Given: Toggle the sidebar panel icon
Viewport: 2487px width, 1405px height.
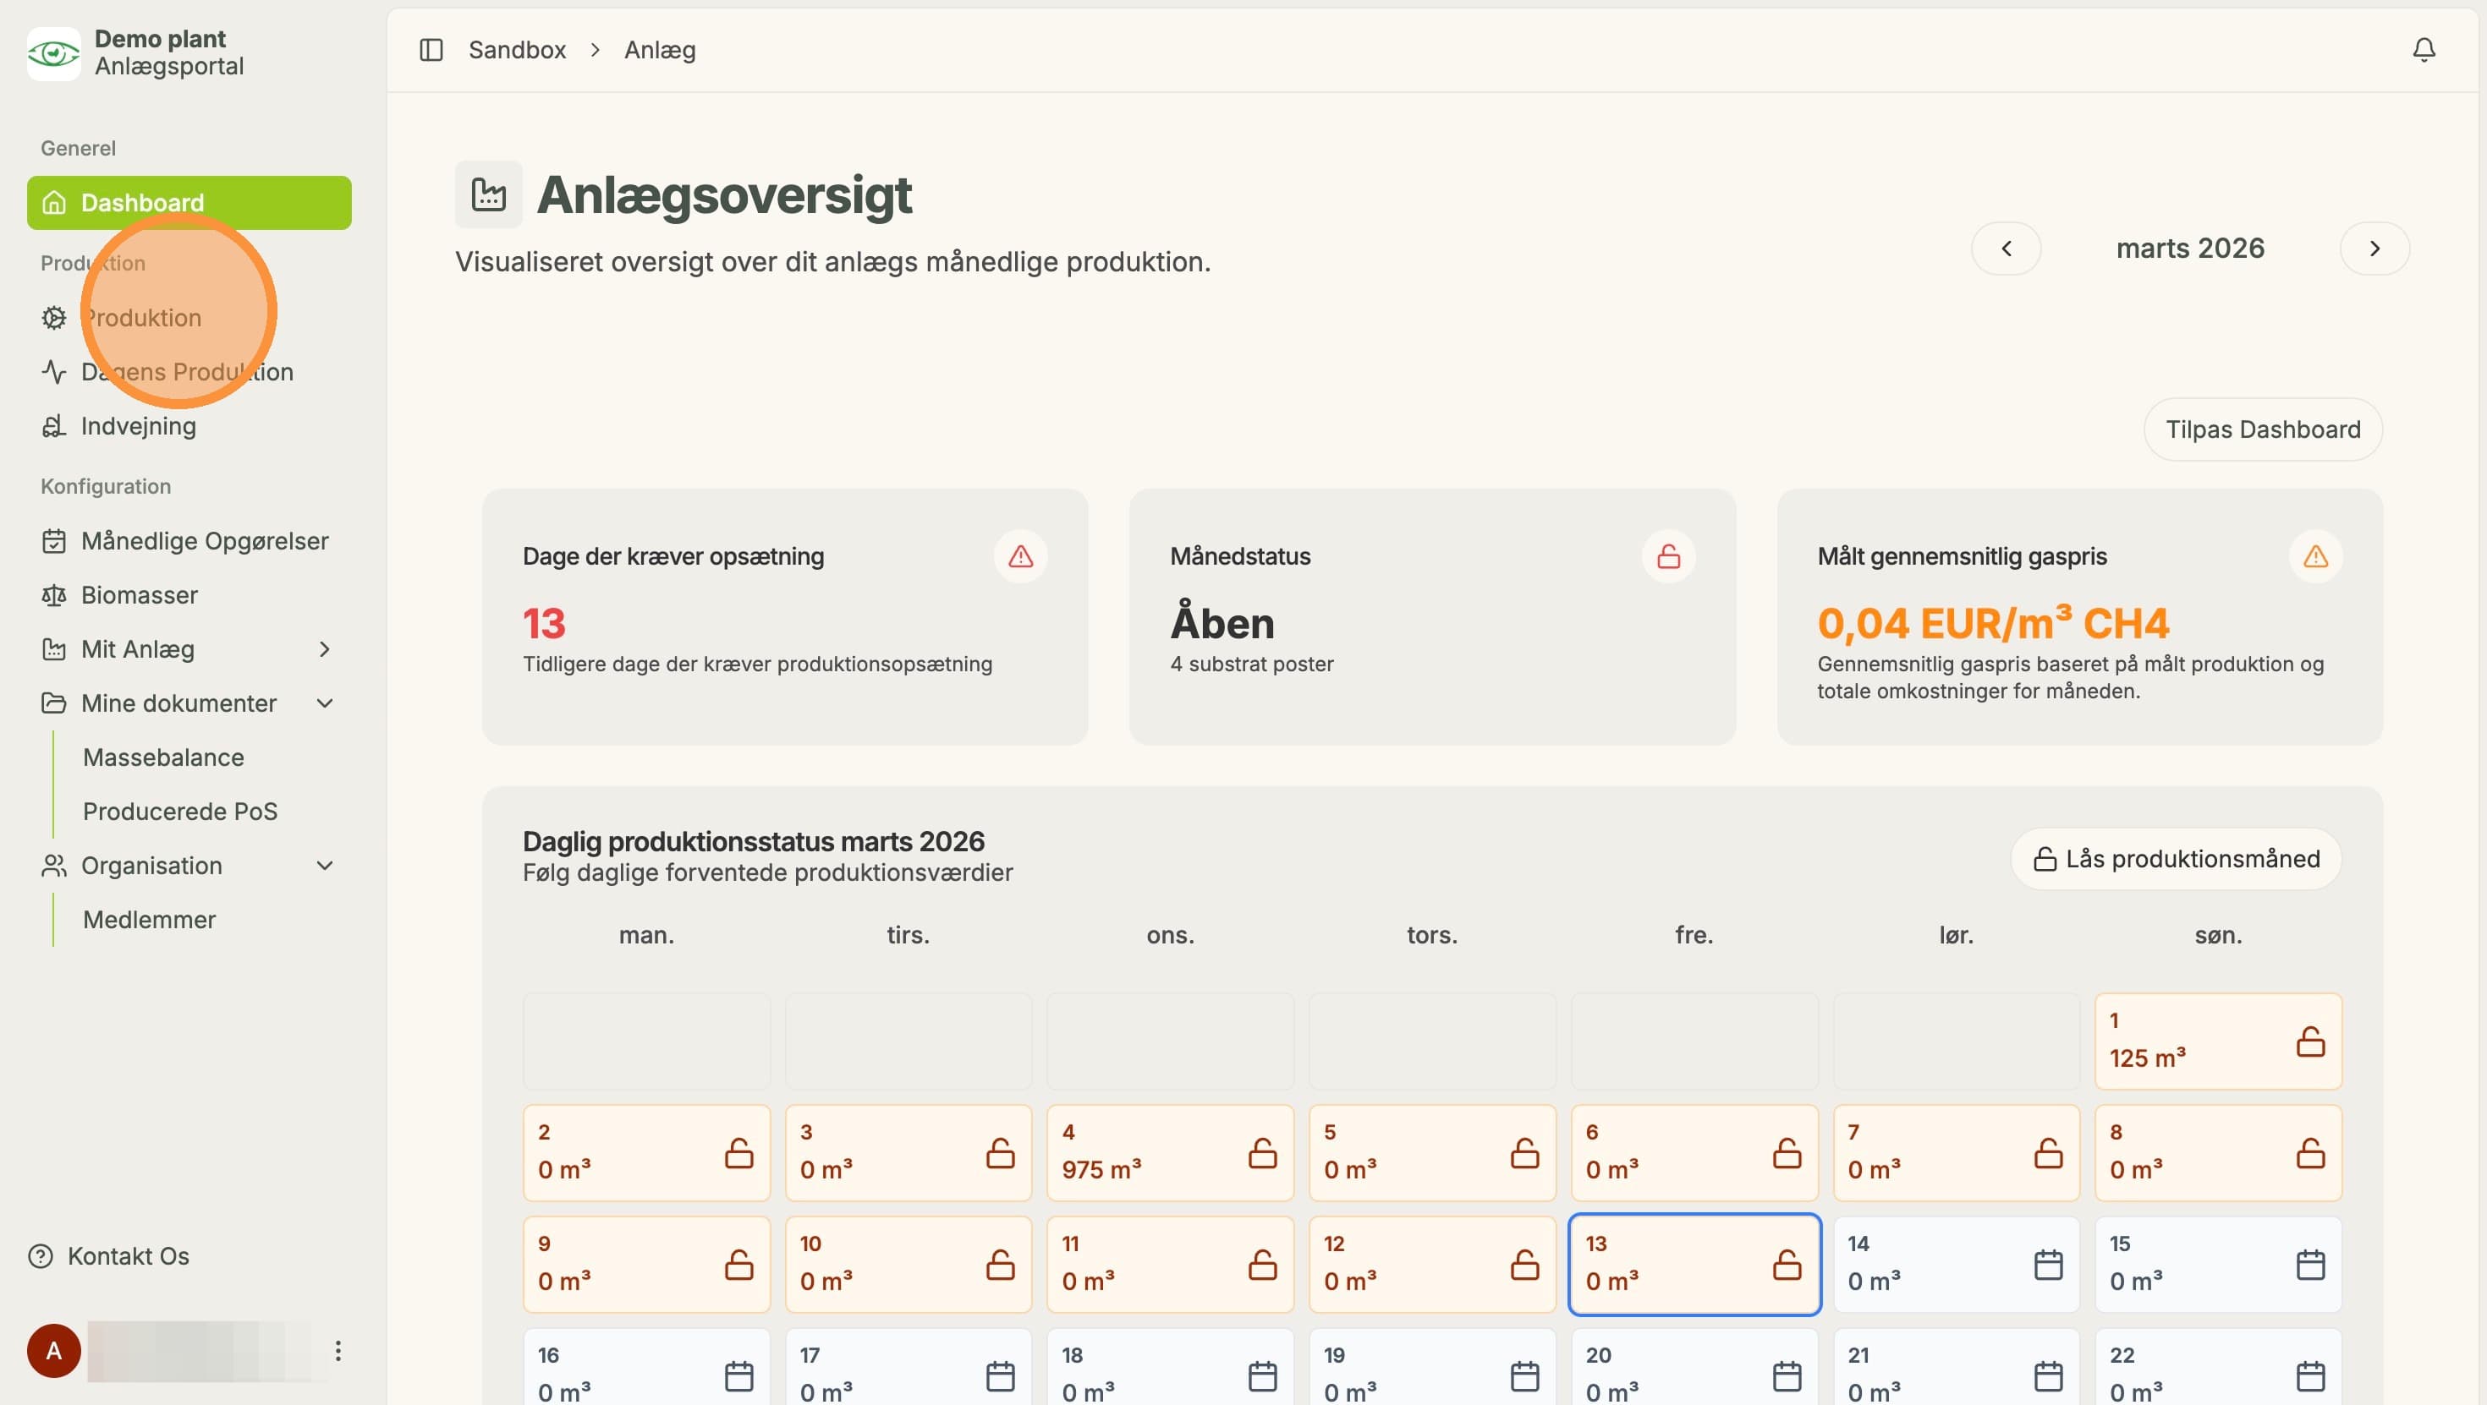Looking at the screenshot, I should [431, 49].
